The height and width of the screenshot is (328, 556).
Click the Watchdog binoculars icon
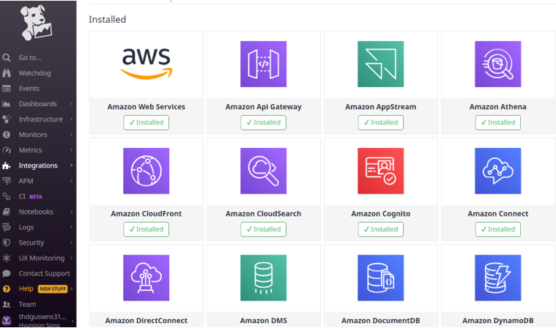(7, 73)
